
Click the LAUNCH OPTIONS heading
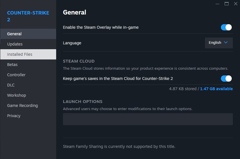83,102
